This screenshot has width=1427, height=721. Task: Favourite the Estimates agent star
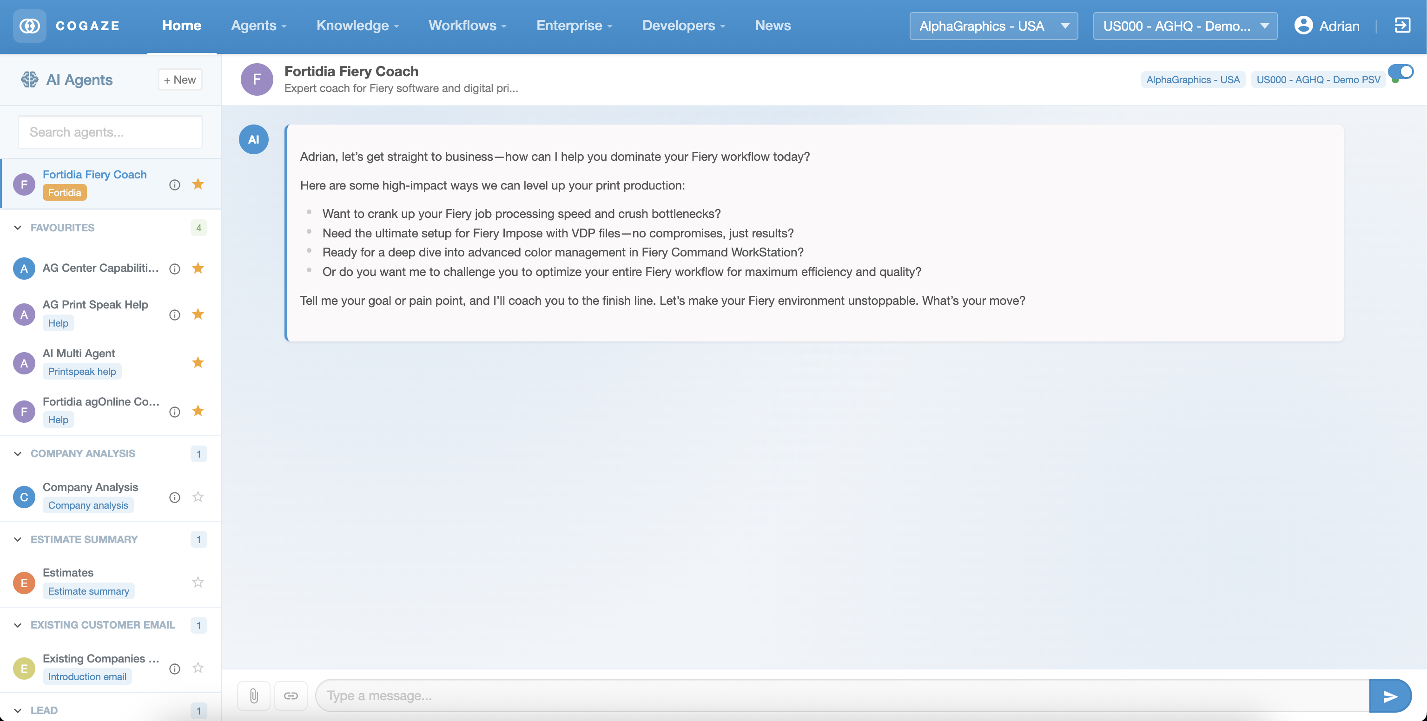point(198,582)
